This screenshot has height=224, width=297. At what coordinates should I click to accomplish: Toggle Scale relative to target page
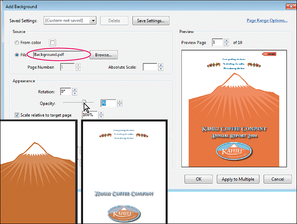tap(17, 115)
